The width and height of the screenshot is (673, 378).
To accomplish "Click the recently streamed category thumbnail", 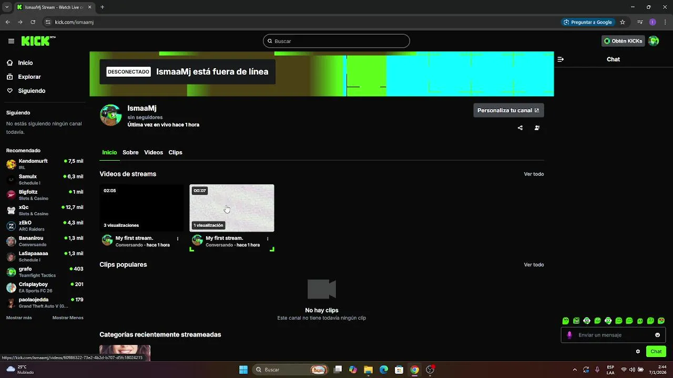I will pyautogui.click(x=125, y=353).
